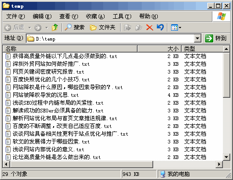Click the horizontal scrollbar left arrow
This screenshot has width=233, height=180.
(6, 164)
